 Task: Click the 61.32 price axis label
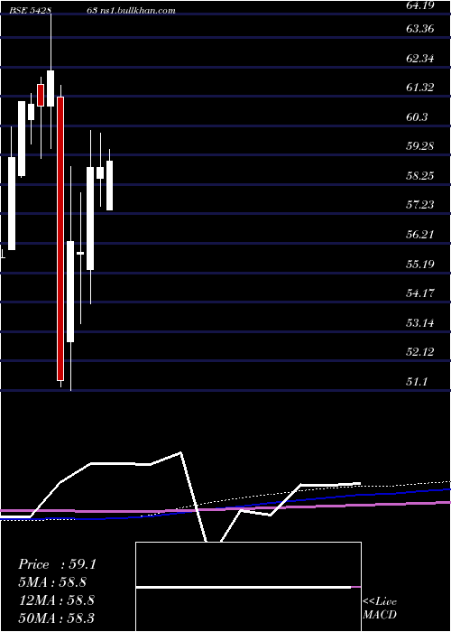point(420,87)
